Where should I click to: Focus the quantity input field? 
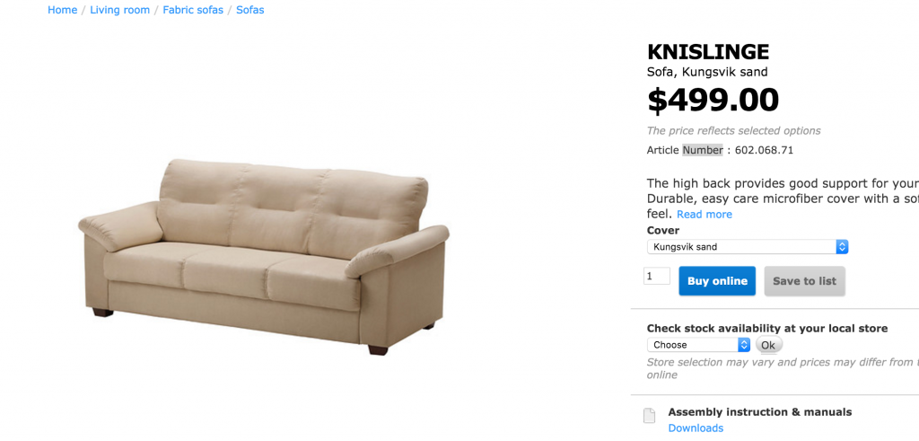coord(656,277)
